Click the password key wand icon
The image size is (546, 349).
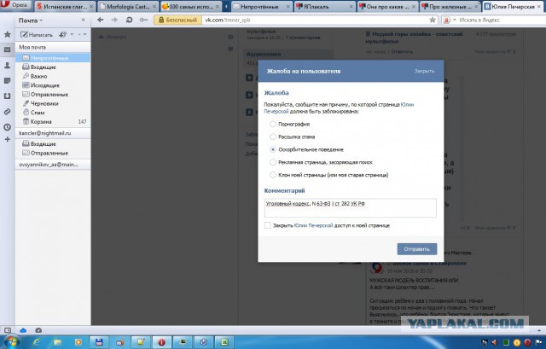(143, 20)
